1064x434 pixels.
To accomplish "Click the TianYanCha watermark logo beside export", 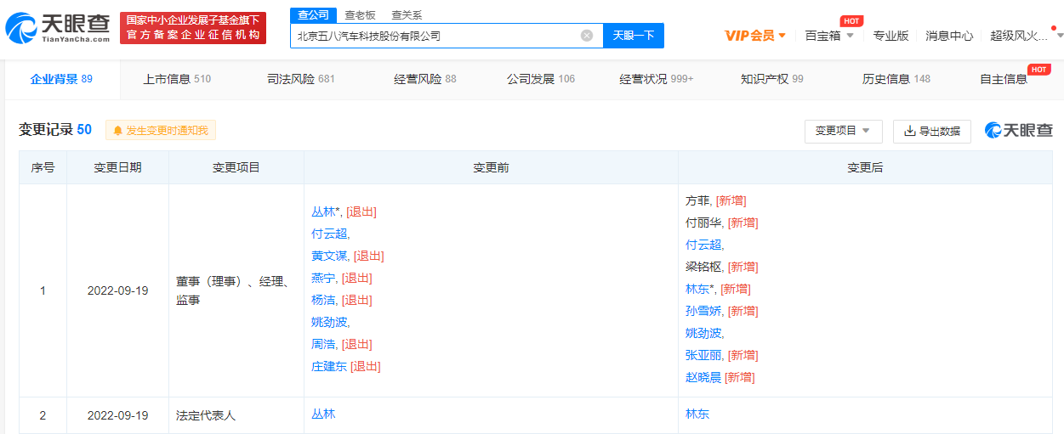I will (1019, 131).
